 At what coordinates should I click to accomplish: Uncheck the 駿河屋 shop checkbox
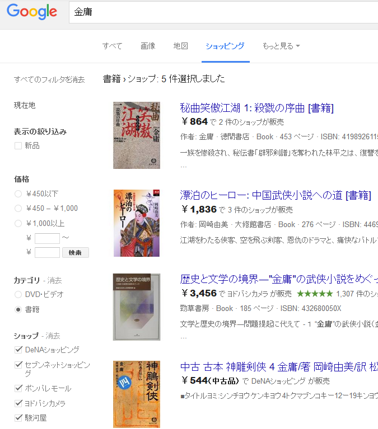[18, 417]
